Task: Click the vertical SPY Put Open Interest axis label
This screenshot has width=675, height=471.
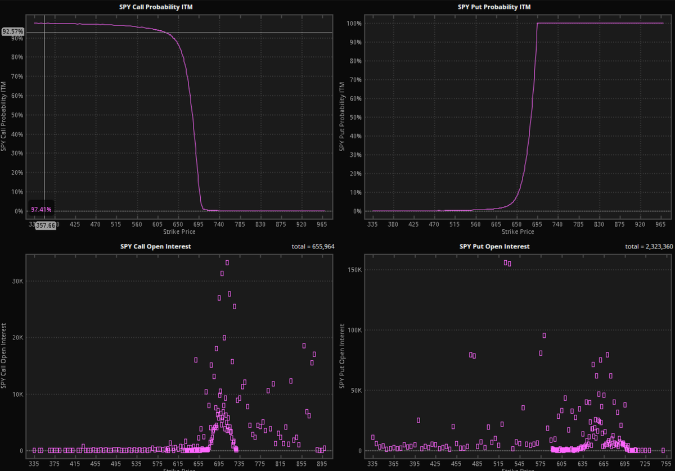Action: pyautogui.click(x=342, y=355)
